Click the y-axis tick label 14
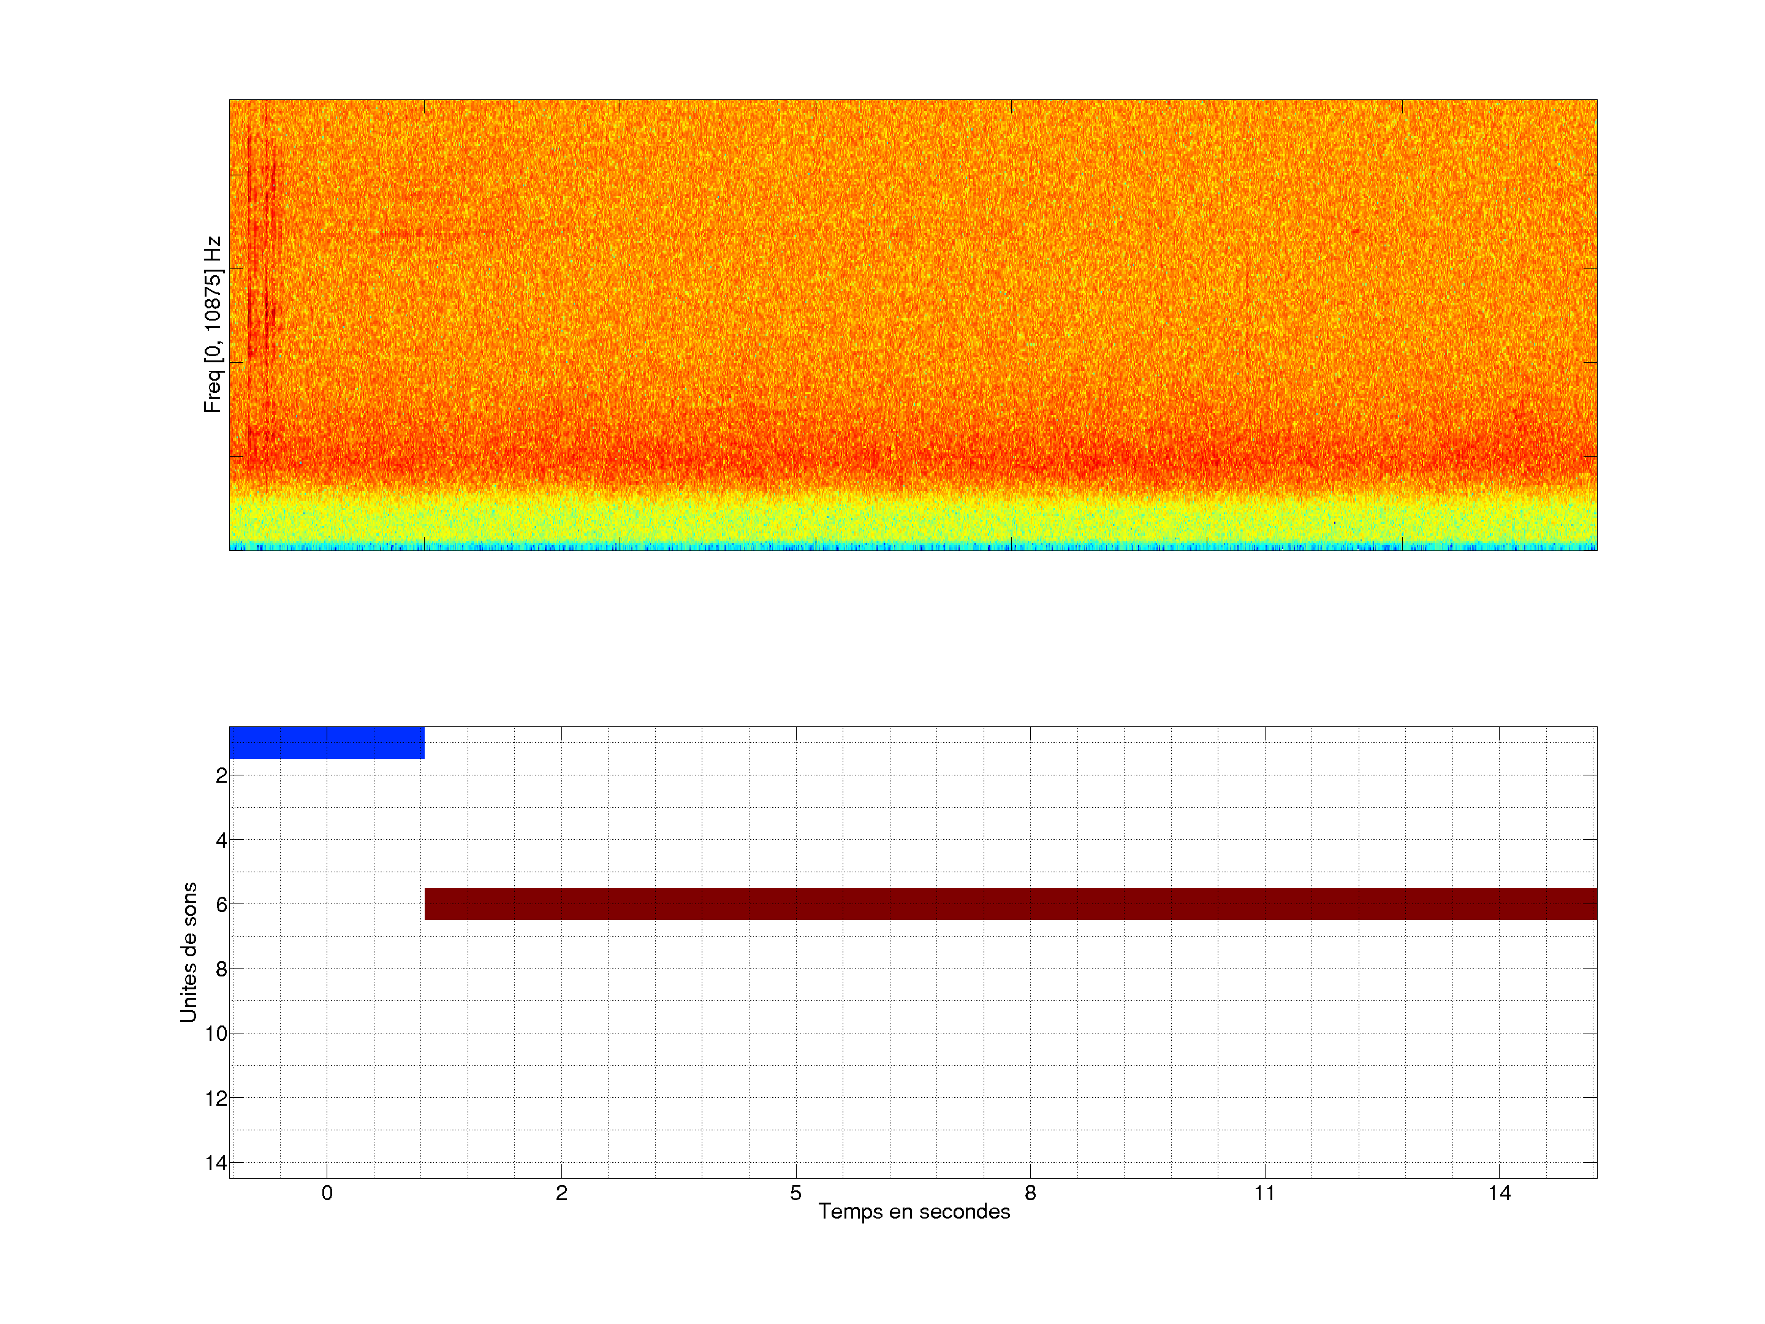Image resolution: width=1765 pixels, height=1324 pixels. [216, 1163]
